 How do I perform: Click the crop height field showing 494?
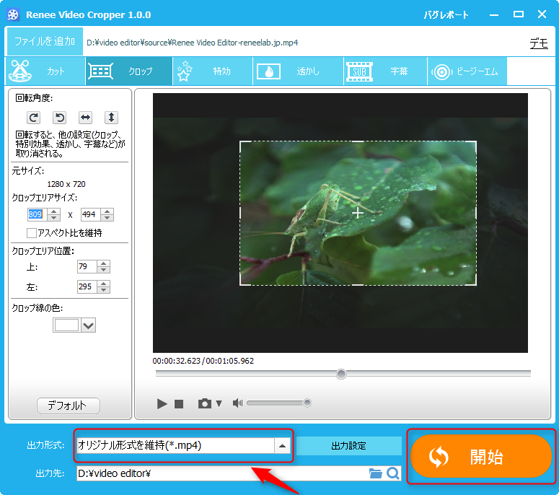91,214
